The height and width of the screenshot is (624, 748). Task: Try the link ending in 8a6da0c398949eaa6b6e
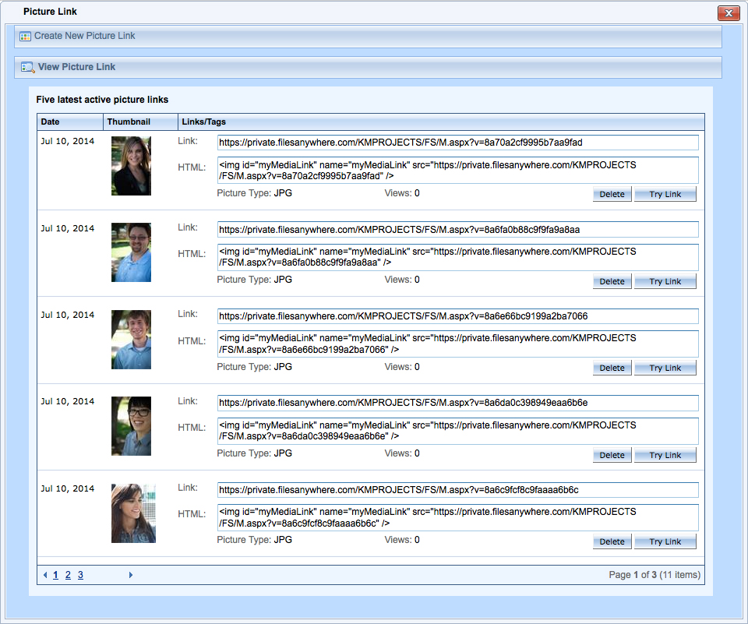click(665, 455)
